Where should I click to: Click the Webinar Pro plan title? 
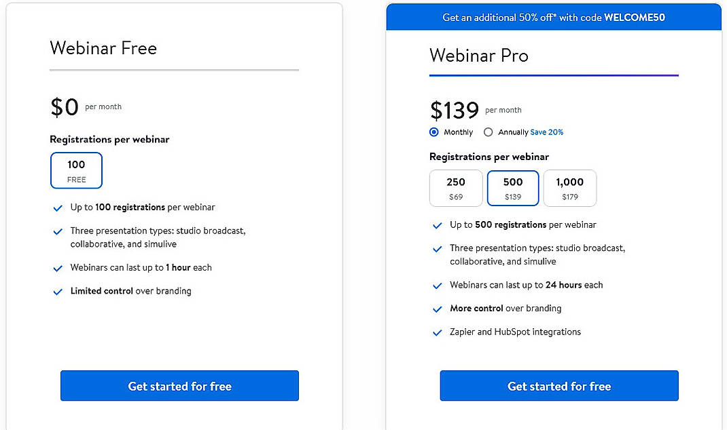pos(479,56)
